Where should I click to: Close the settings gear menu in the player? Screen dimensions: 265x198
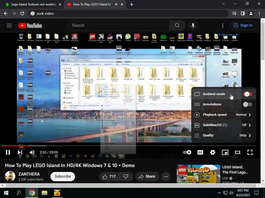pyautogui.click(x=213, y=152)
